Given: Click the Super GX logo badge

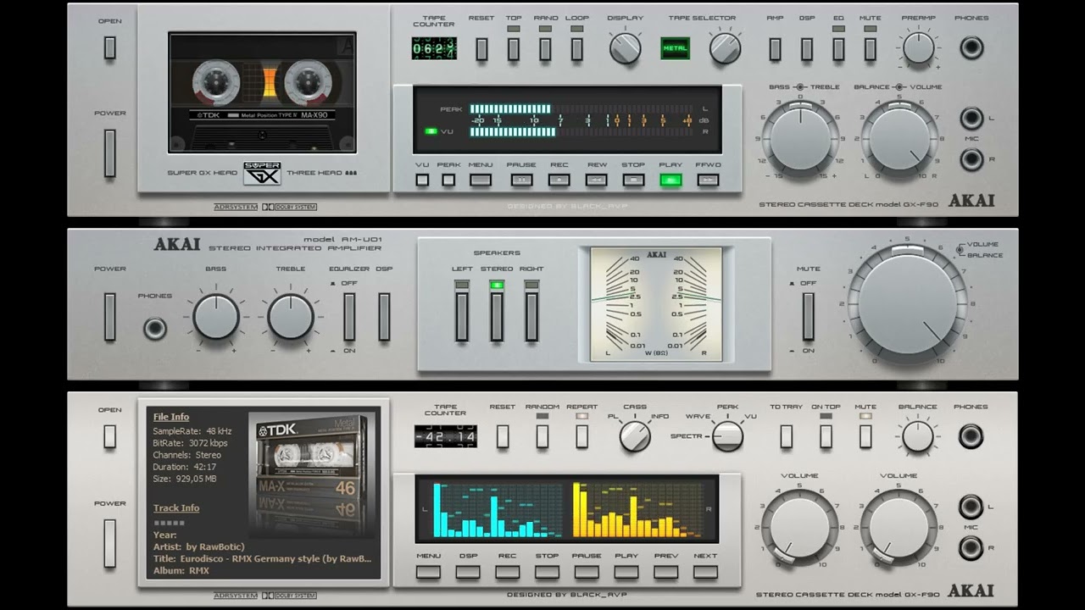Looking at the screenshot, I should [x=262, y=173].
